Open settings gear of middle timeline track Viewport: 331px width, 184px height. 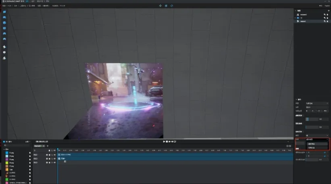(x=47, y=159)
